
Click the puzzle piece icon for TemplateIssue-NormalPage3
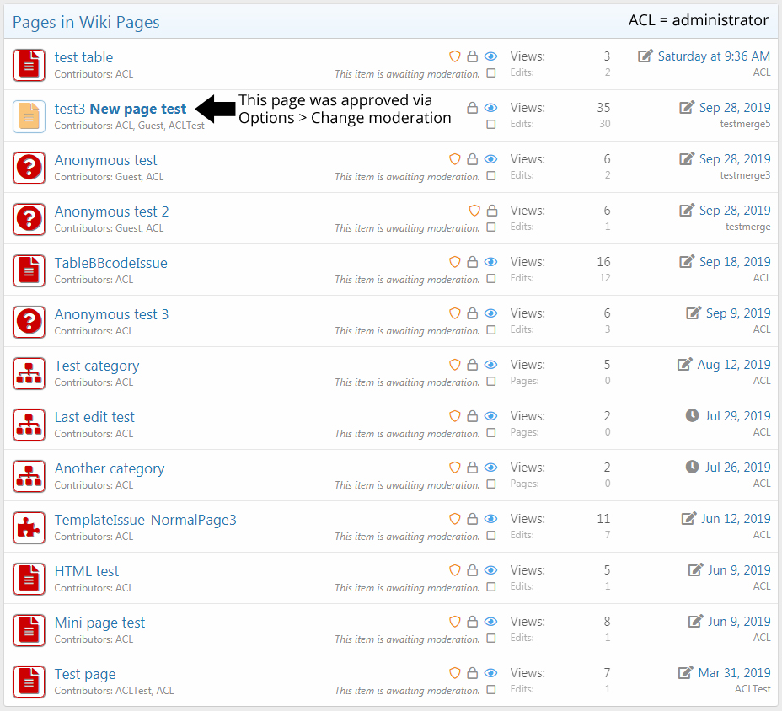[29, 527]
